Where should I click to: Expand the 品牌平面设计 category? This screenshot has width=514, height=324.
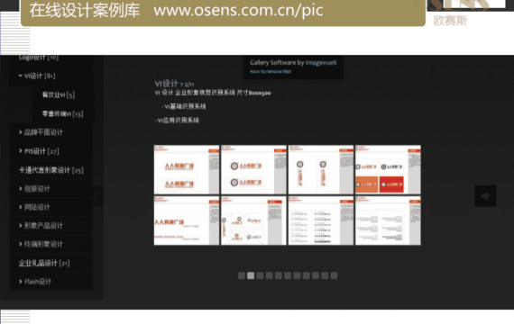[x=21, y=132]
